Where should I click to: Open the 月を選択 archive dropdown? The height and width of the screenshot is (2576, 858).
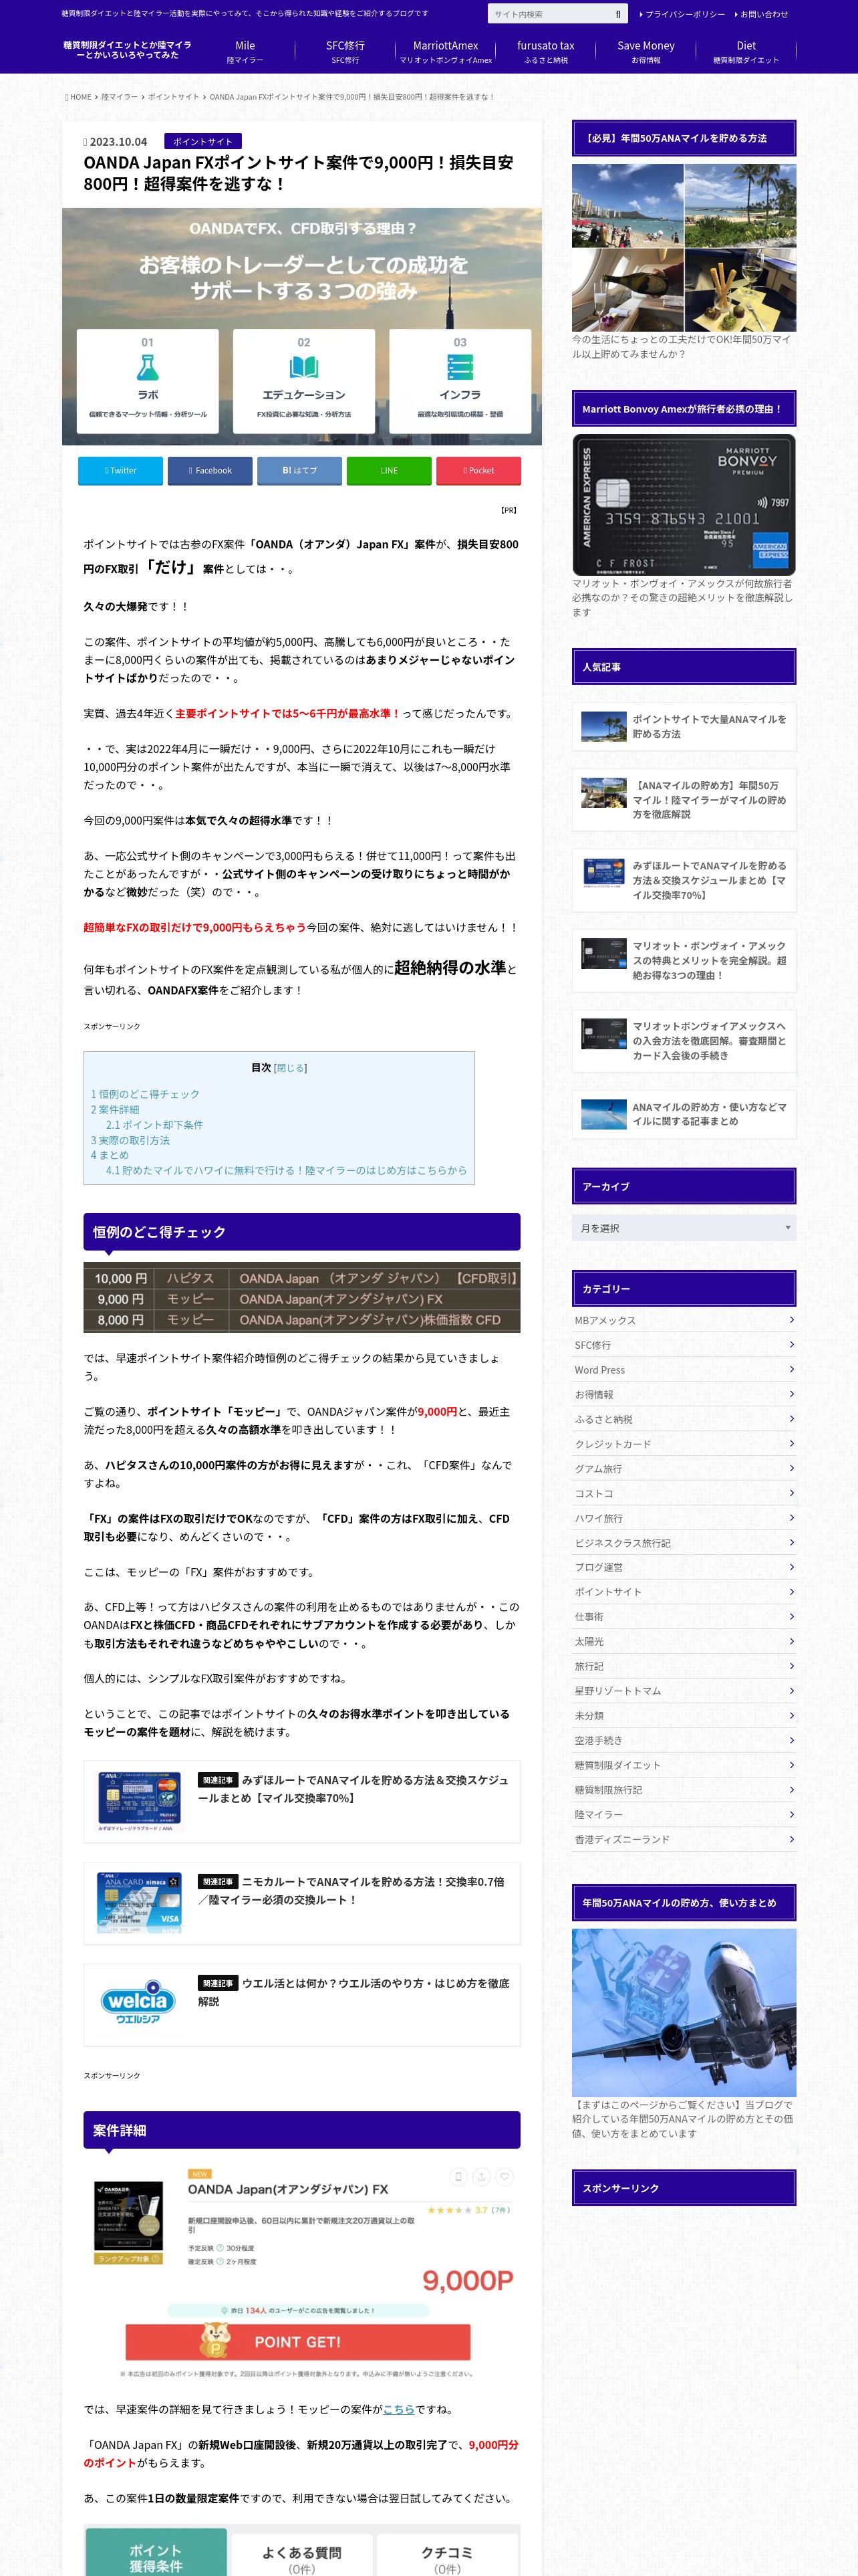(683, 1227)
